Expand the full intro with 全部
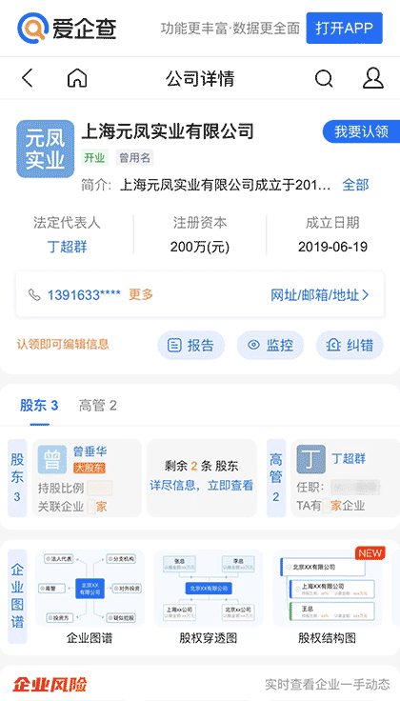Viewport: 400px width, 701px height. 355,185
